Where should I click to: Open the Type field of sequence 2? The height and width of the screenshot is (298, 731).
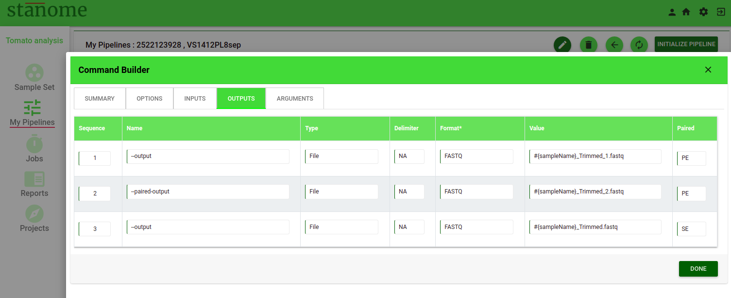(x=341, y=192)
